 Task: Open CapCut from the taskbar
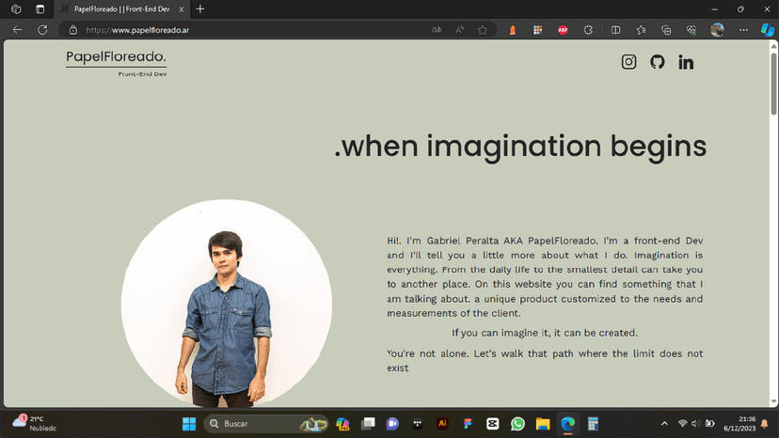click(492, 424)
